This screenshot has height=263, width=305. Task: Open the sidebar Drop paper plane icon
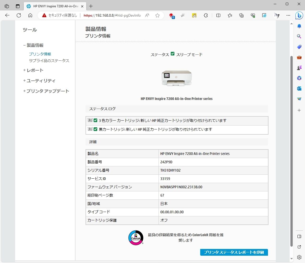click(x=299, y=99)
